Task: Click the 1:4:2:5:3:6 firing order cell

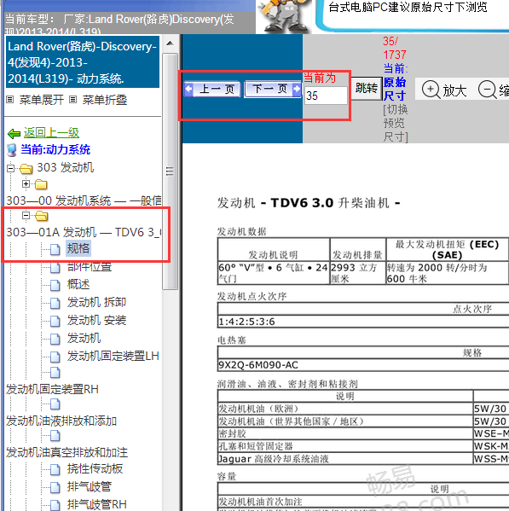Action: (x=363, y=322)
